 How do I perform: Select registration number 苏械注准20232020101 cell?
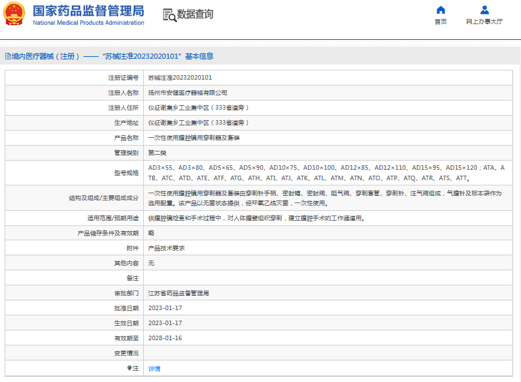tap(180, 78)
